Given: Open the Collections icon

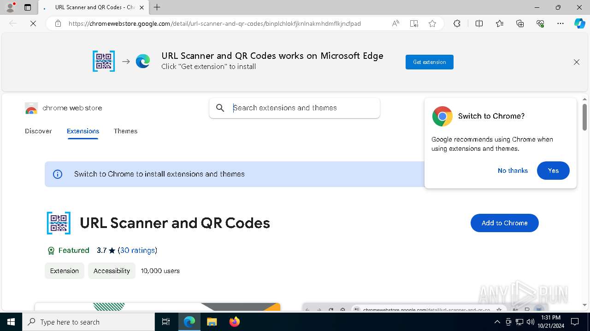Looking at the screenshot, I should (520, 23).
